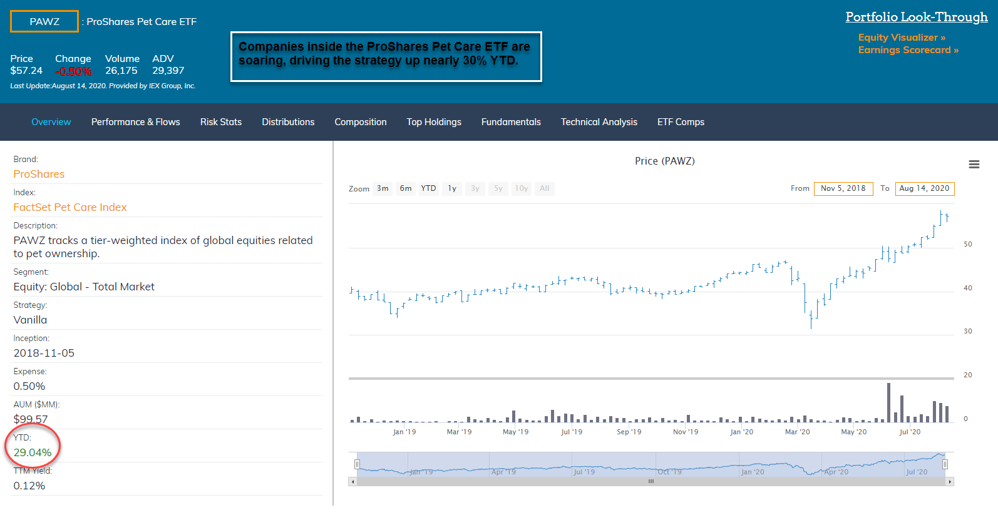Switch to Technical Analysis tab
Image resolution: width=998 pixels, height=515 pixels.
pos(599,122)
